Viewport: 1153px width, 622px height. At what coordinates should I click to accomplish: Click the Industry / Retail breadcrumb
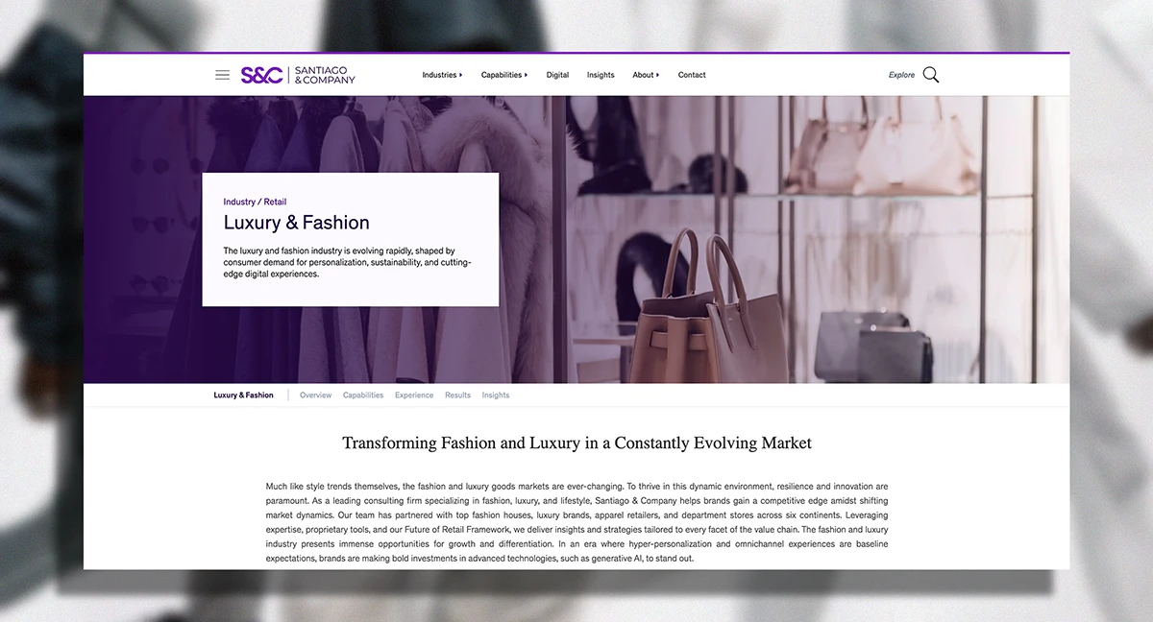255,202
